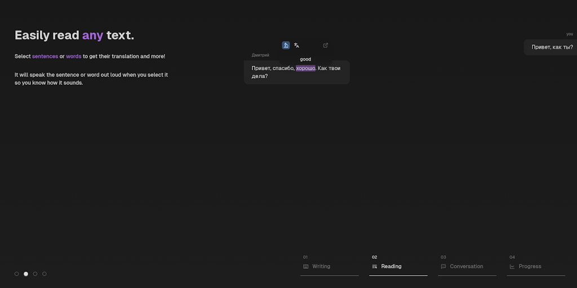Click the blue microscope analyze icon

286,45
